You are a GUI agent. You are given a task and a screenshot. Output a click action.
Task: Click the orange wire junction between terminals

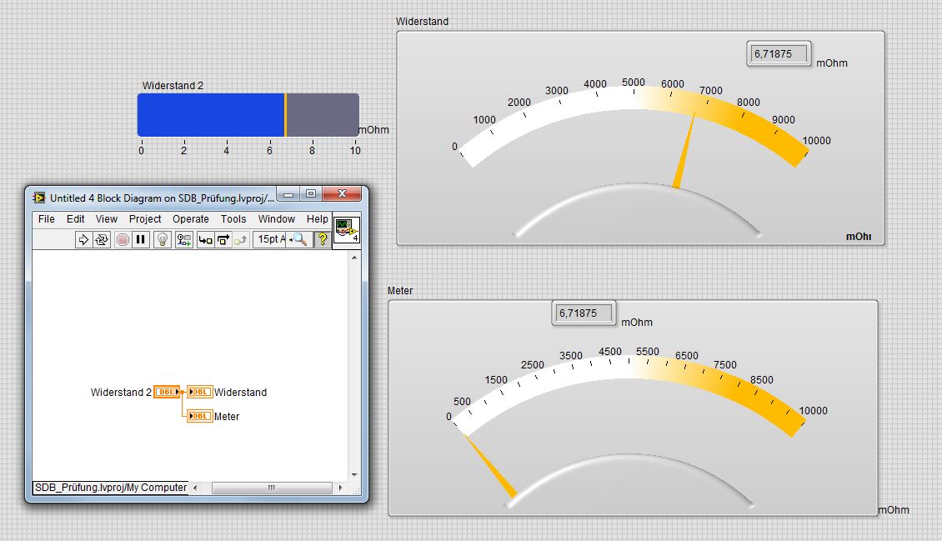[x=182, y=392]
